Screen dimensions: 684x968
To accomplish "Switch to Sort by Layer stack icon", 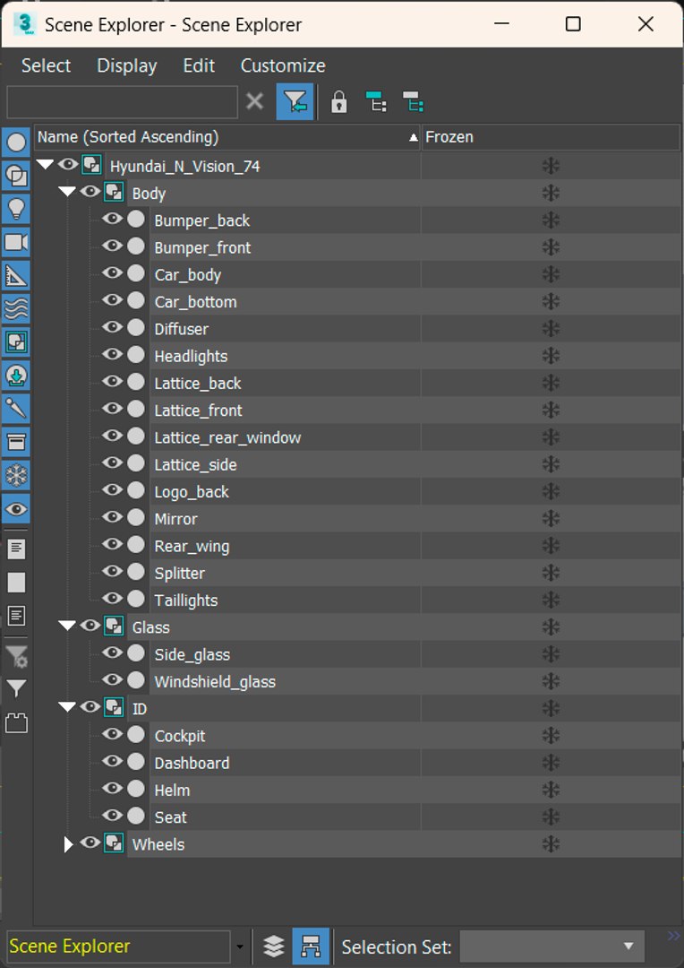I will click(x=274, y=946).
